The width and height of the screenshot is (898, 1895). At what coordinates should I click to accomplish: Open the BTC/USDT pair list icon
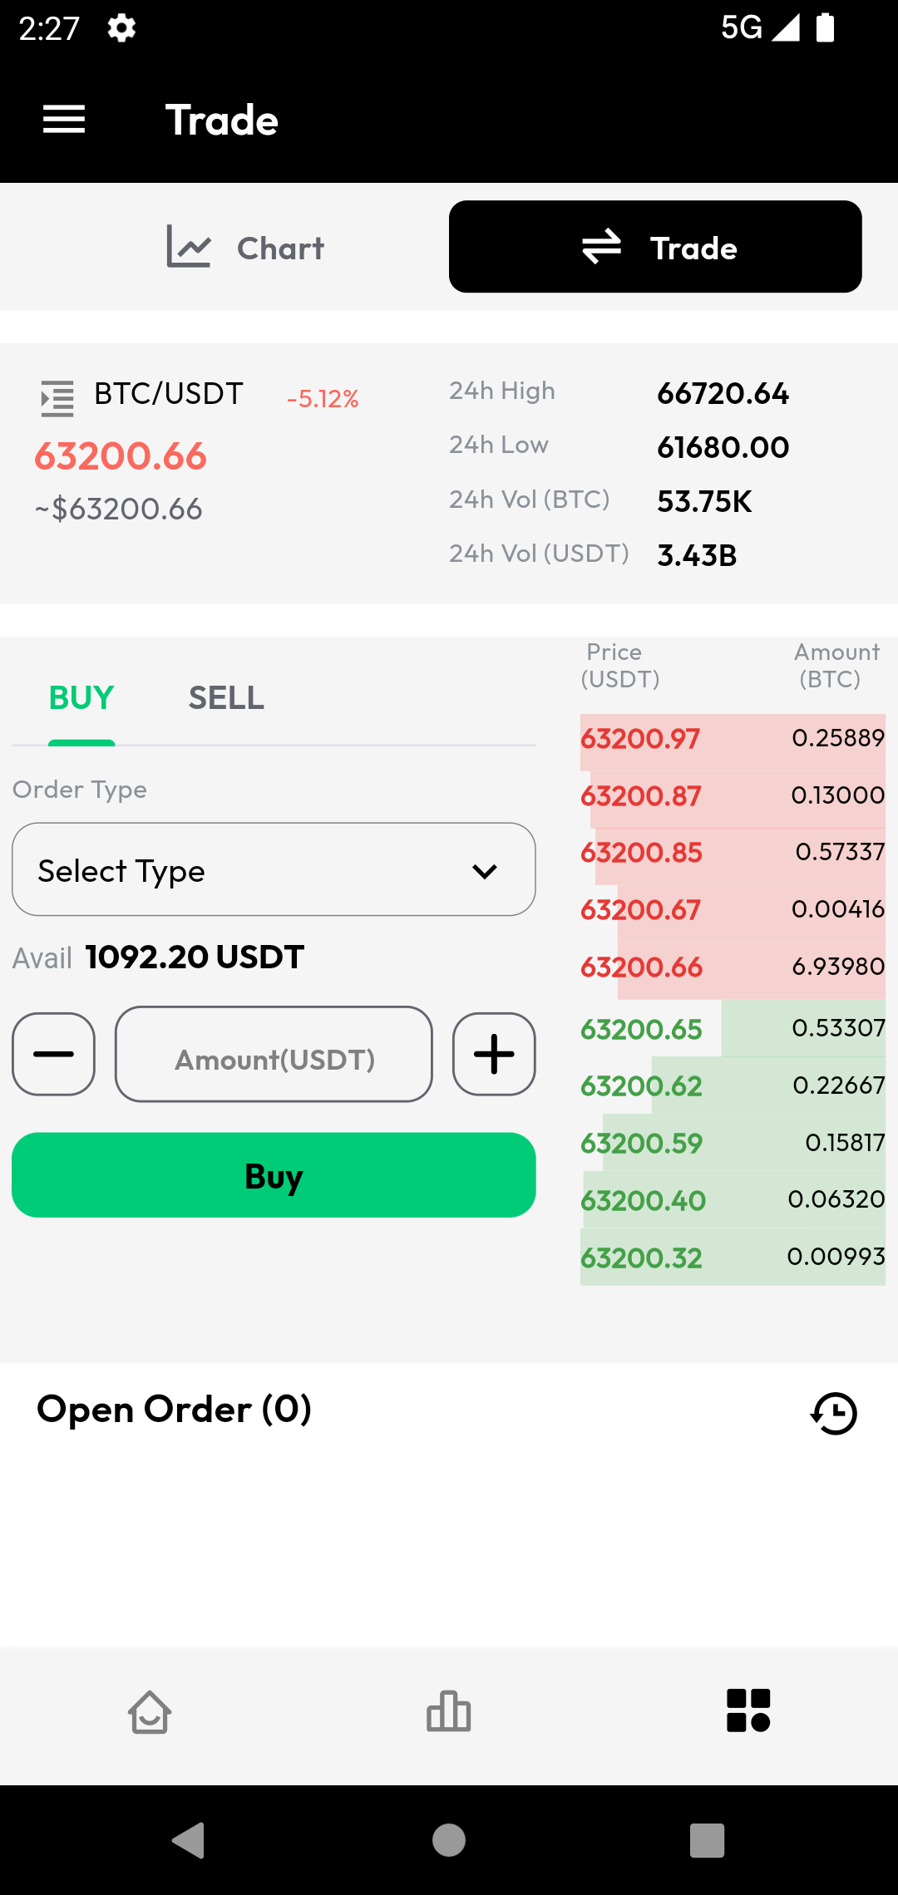pyautogui.click(x=57, y=398)
